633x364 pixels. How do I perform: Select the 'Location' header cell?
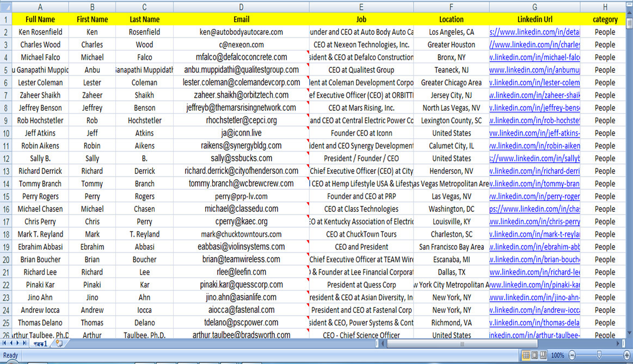pyautogui.click(x=451, y=20)
